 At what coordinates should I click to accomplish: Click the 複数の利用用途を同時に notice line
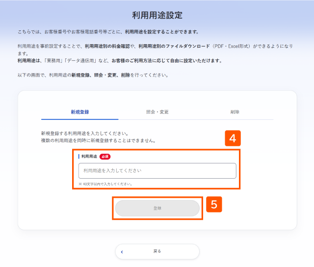(98, 140)
